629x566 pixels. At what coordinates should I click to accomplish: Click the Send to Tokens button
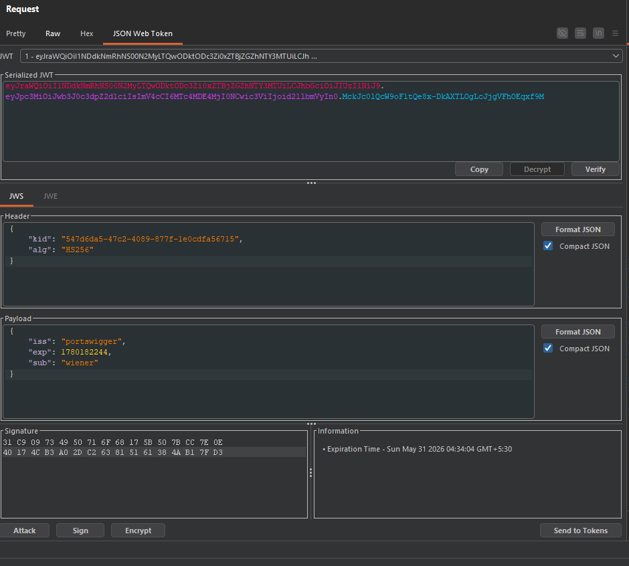(x=580, y=531)
